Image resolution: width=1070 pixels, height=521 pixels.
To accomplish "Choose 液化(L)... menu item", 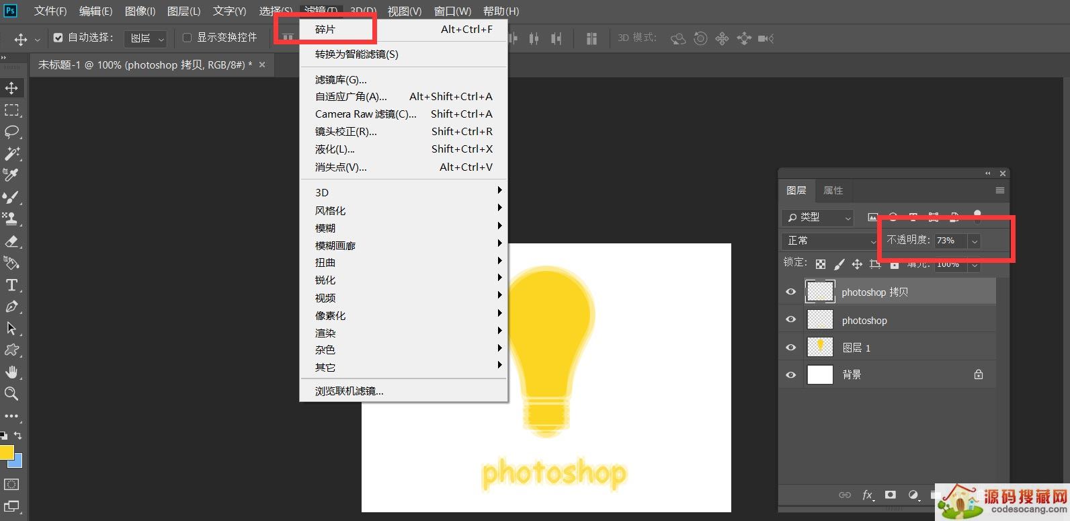I will [x=403, y=149].
